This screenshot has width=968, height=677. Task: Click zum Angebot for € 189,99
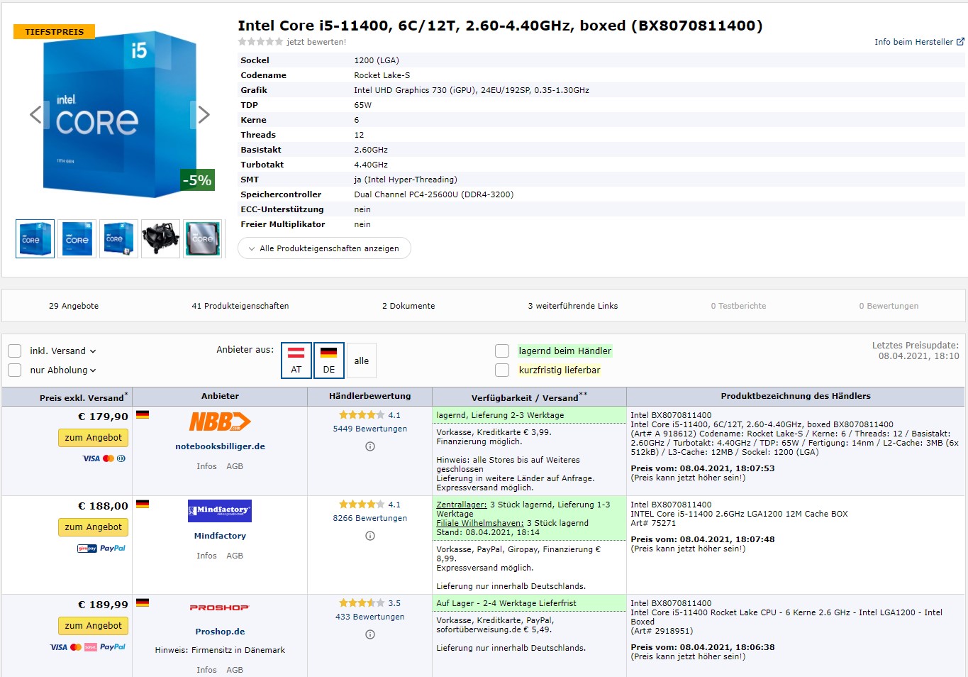point(93,626)
